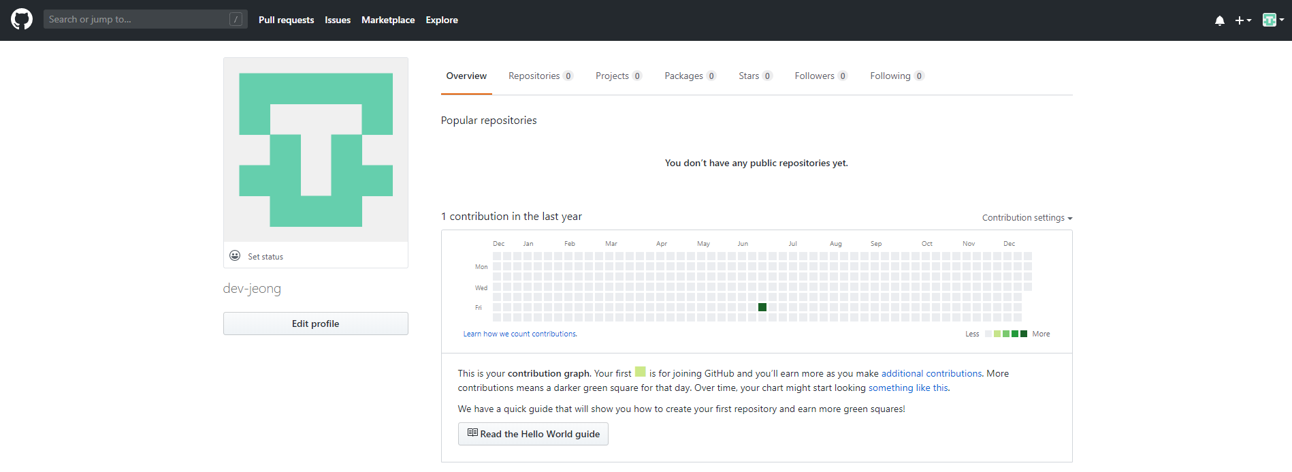Click the book icon on guide button
Screen dimensions: 1292x472
(x=472, y=433)
